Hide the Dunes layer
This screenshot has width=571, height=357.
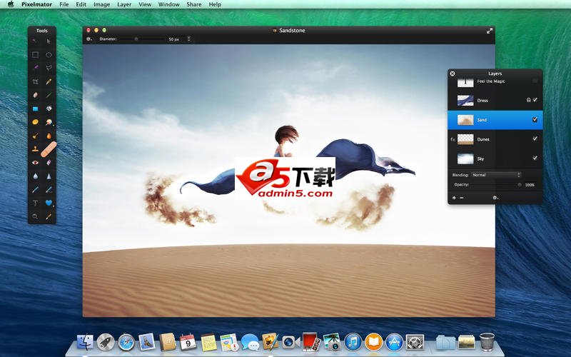535,139
